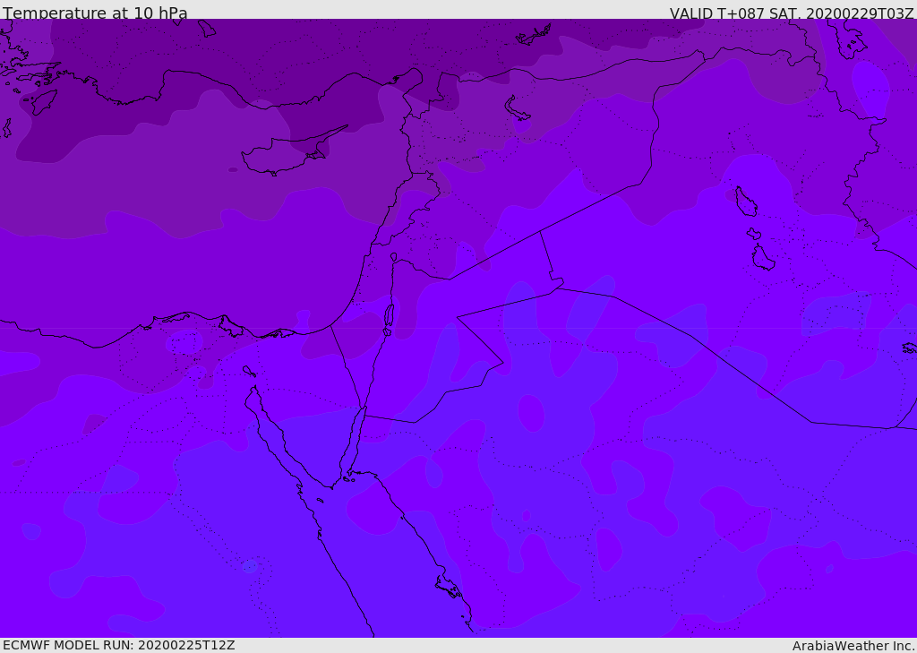Click the 'ArabiaWeather Inc' credit text
This screenshot has width=917, height=653.
coord(853,646)
